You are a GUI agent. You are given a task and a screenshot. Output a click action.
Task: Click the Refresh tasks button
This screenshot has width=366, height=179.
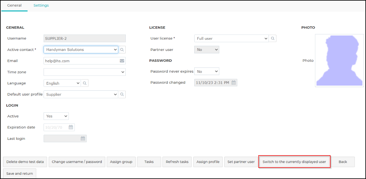pyautogui.click(x=177, y=162)
